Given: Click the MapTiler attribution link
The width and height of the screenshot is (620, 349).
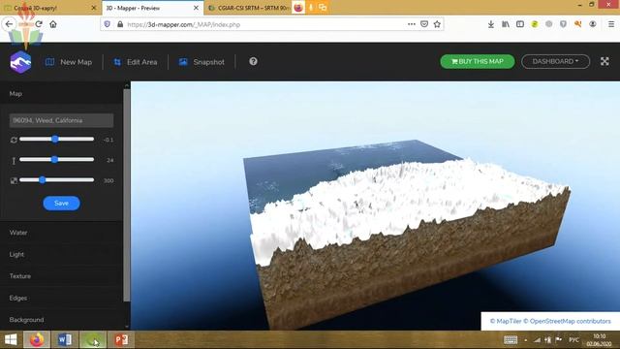Looking at the screenshot, I should [x=506, y=321].
